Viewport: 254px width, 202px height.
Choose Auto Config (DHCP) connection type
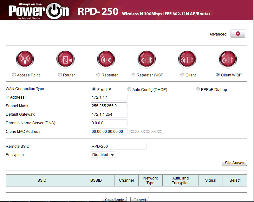[129, 89]
